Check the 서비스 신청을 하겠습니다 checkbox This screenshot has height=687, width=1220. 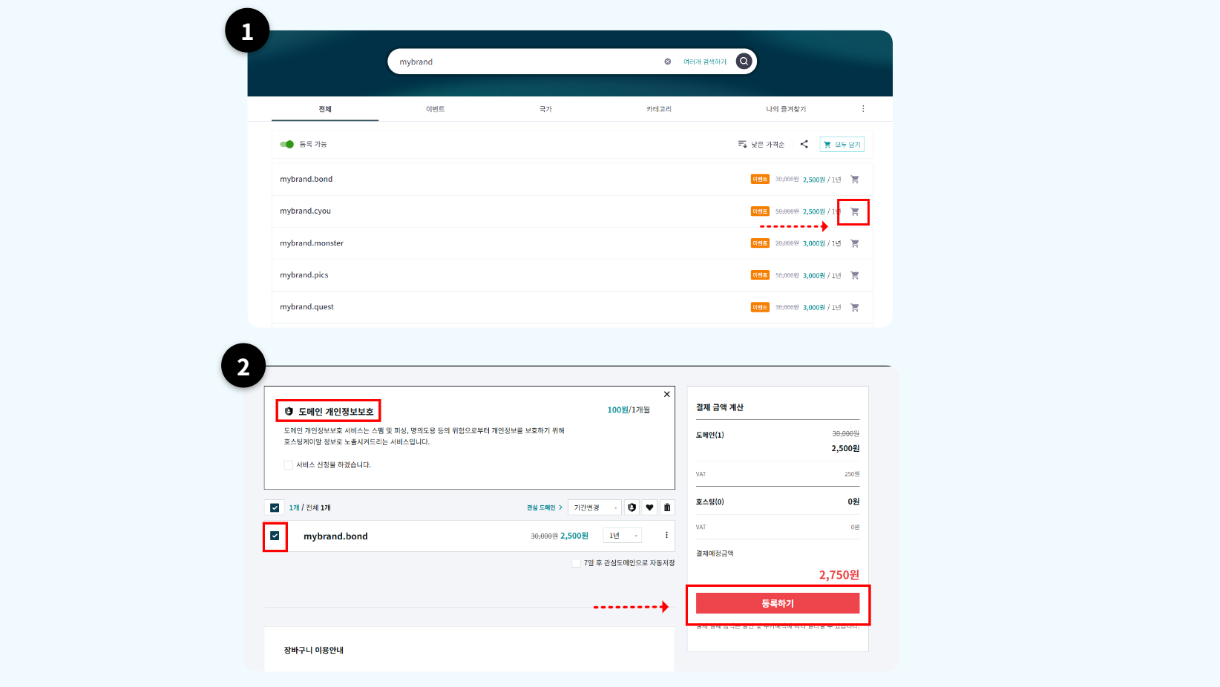pos(289,465)
